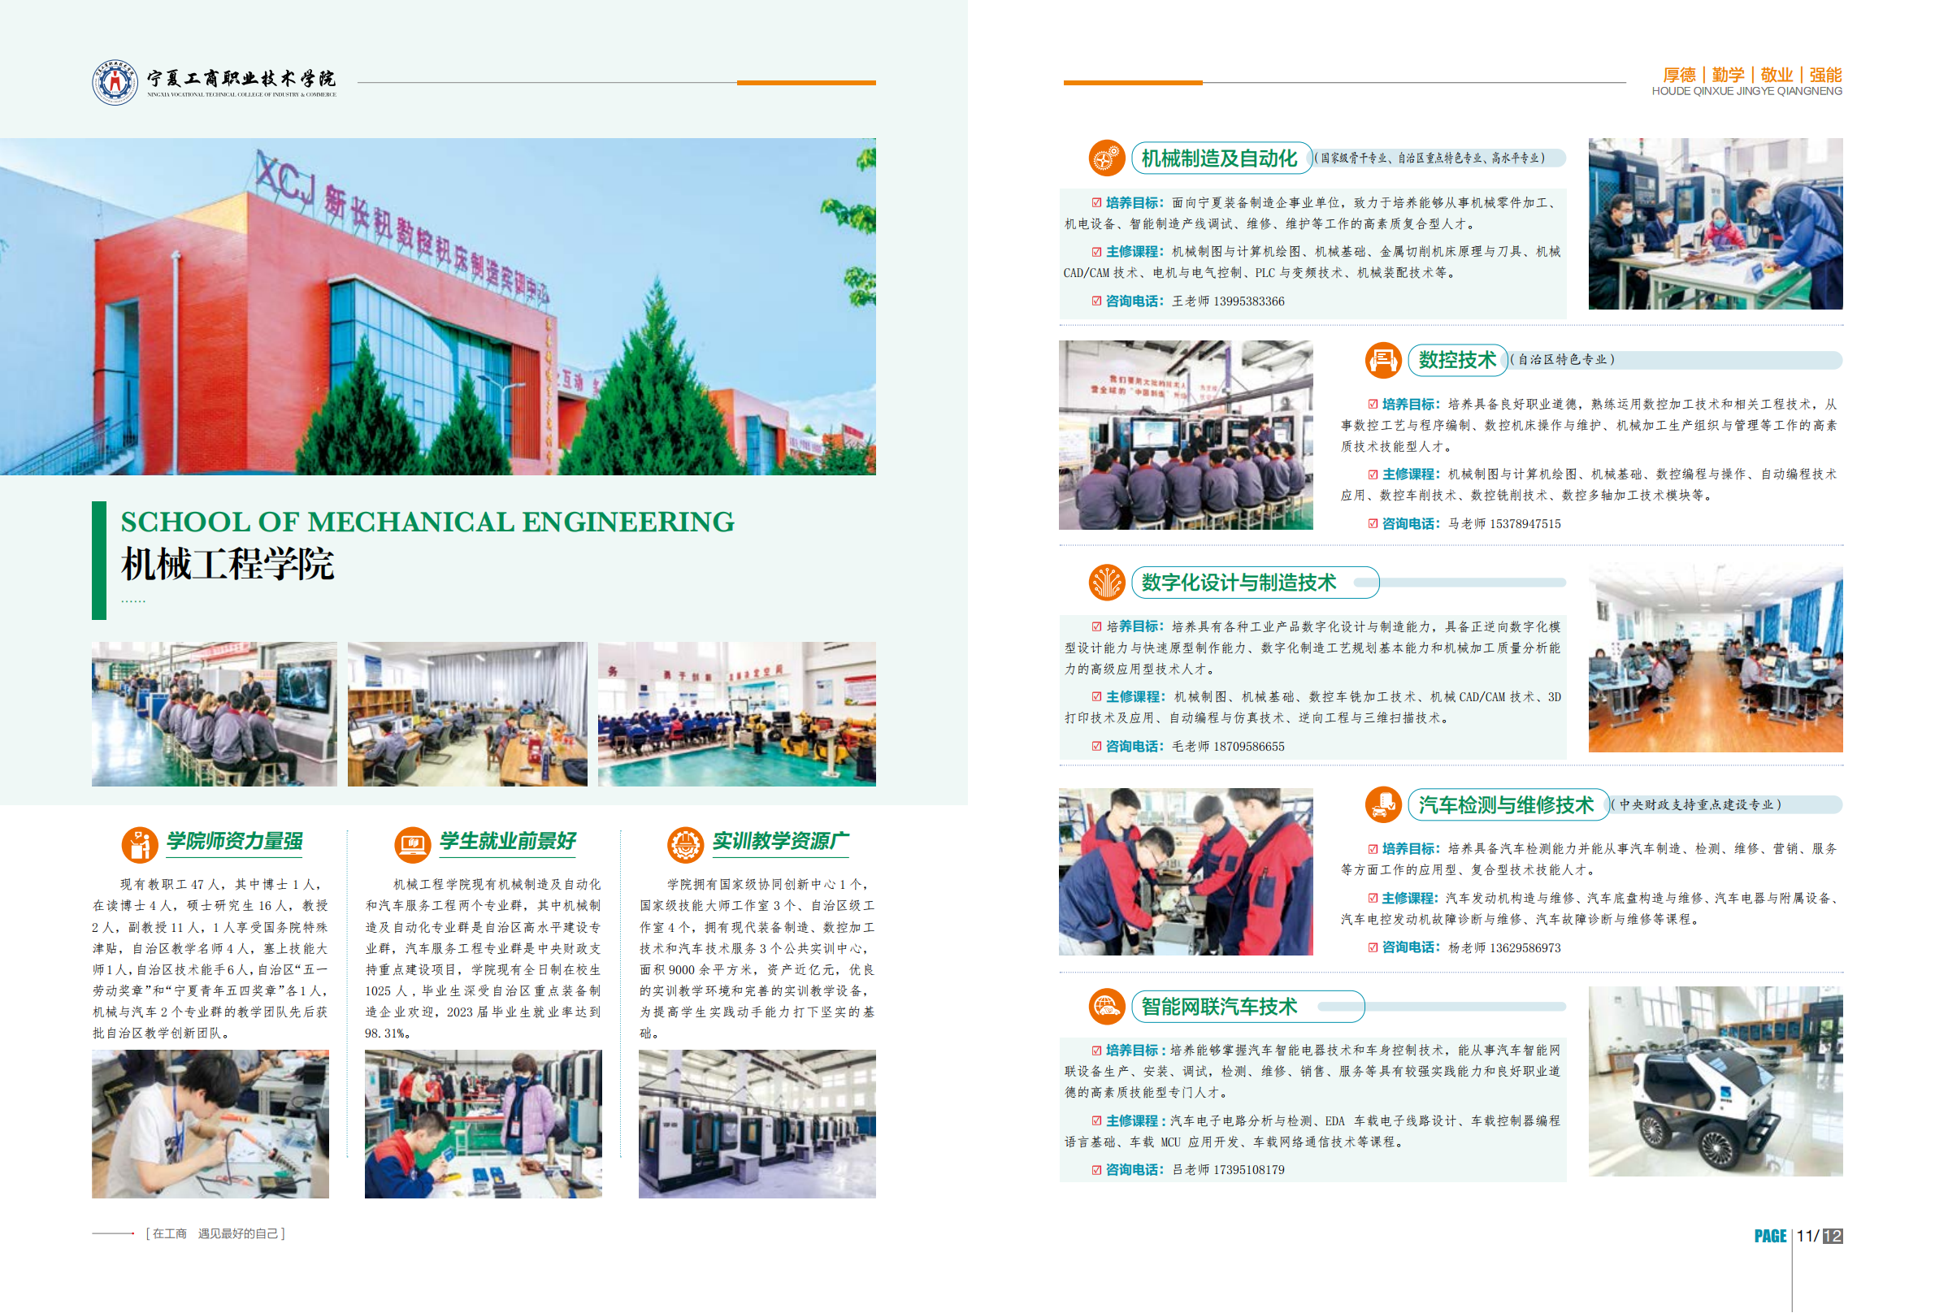Screen dimensions: 1935x1313
Task: Click the car repair icon beside 汽车检测与维修技术
Action: [x=1383, y=804]
